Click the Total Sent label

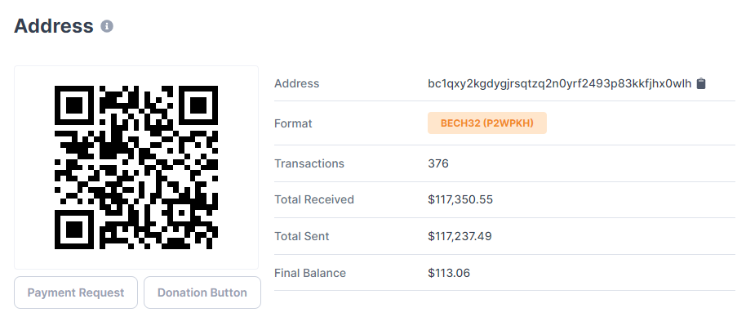click(302, 236)
